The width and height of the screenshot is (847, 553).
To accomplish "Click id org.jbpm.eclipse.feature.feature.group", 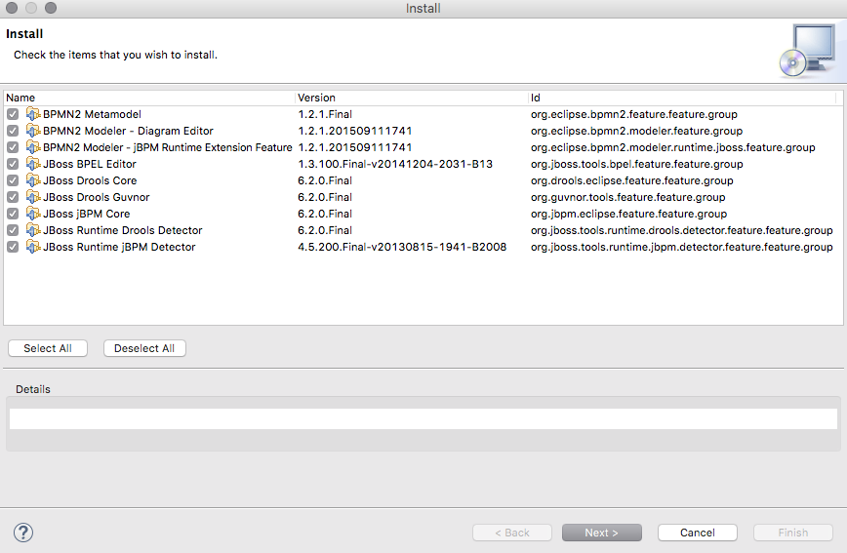I will [628, 214].
